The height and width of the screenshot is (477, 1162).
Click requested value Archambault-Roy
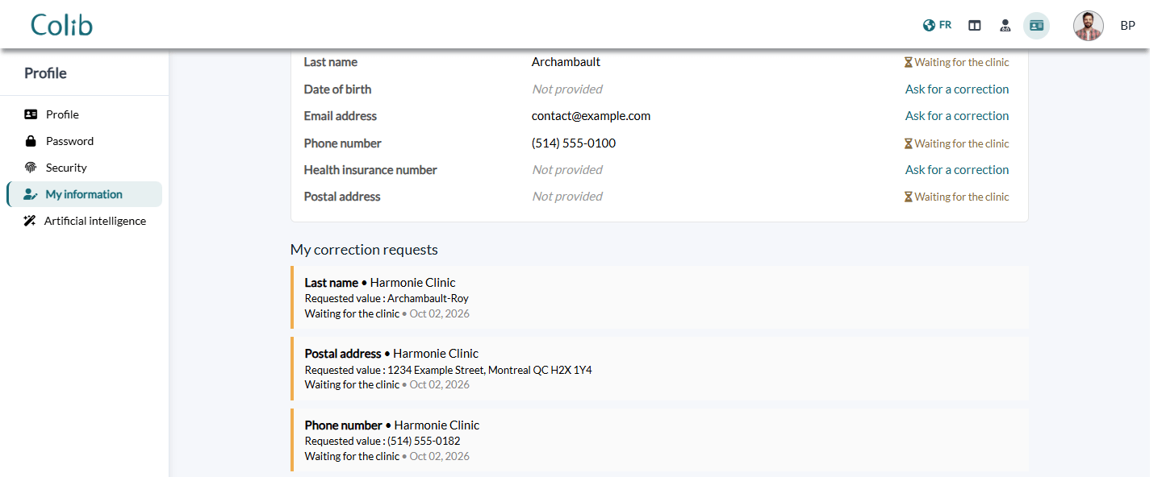[428, 298]
